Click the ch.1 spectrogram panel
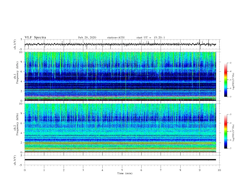Screen dimensions: 247x191 coord(120,76)
